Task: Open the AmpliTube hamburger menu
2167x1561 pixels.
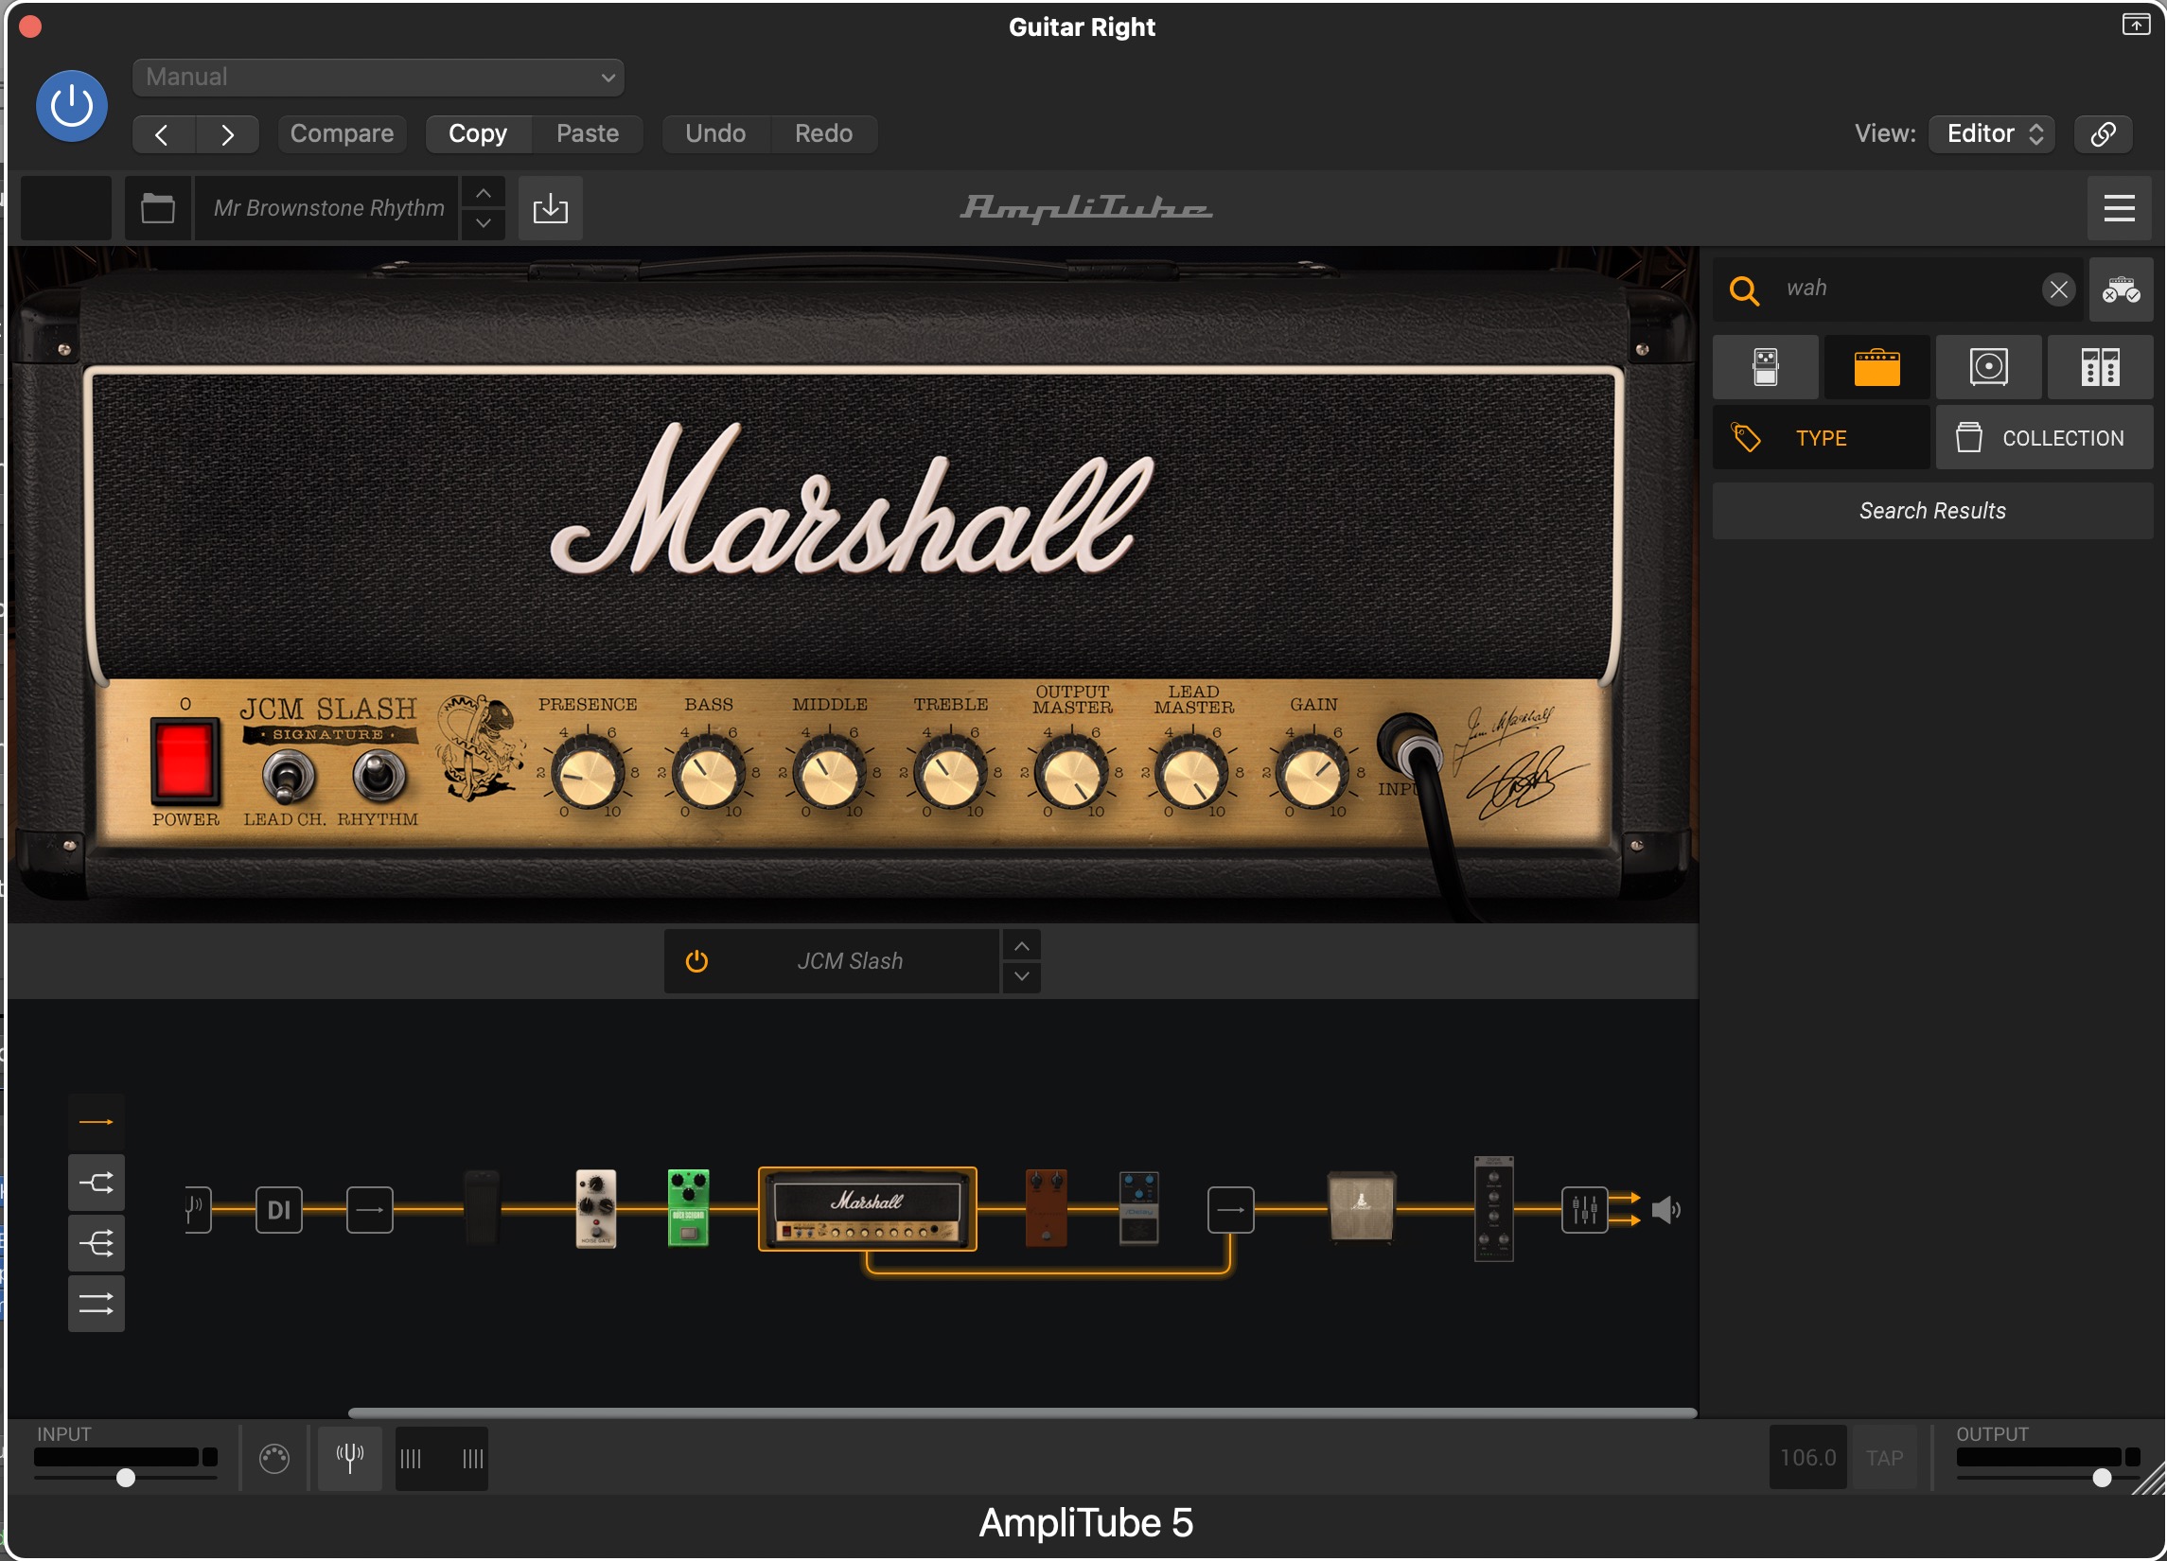Action: point(2120,208)
